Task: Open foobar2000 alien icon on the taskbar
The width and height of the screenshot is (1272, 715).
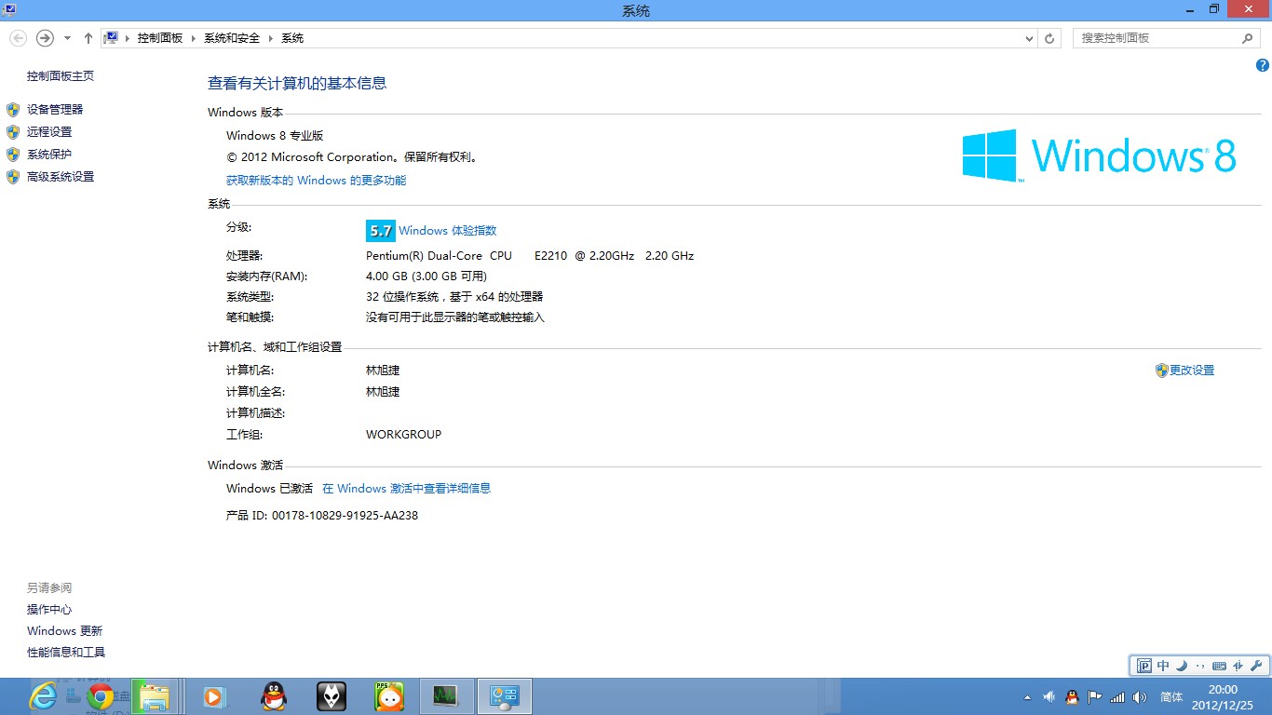Action: (x=332, y=696)
